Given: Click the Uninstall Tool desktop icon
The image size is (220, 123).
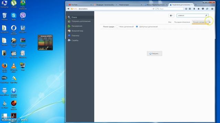Looking at the screenshot, I should (x=14, y=42).
